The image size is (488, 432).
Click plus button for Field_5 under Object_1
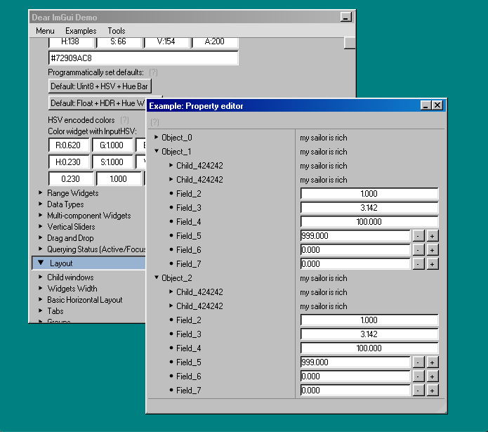point(433,236)
